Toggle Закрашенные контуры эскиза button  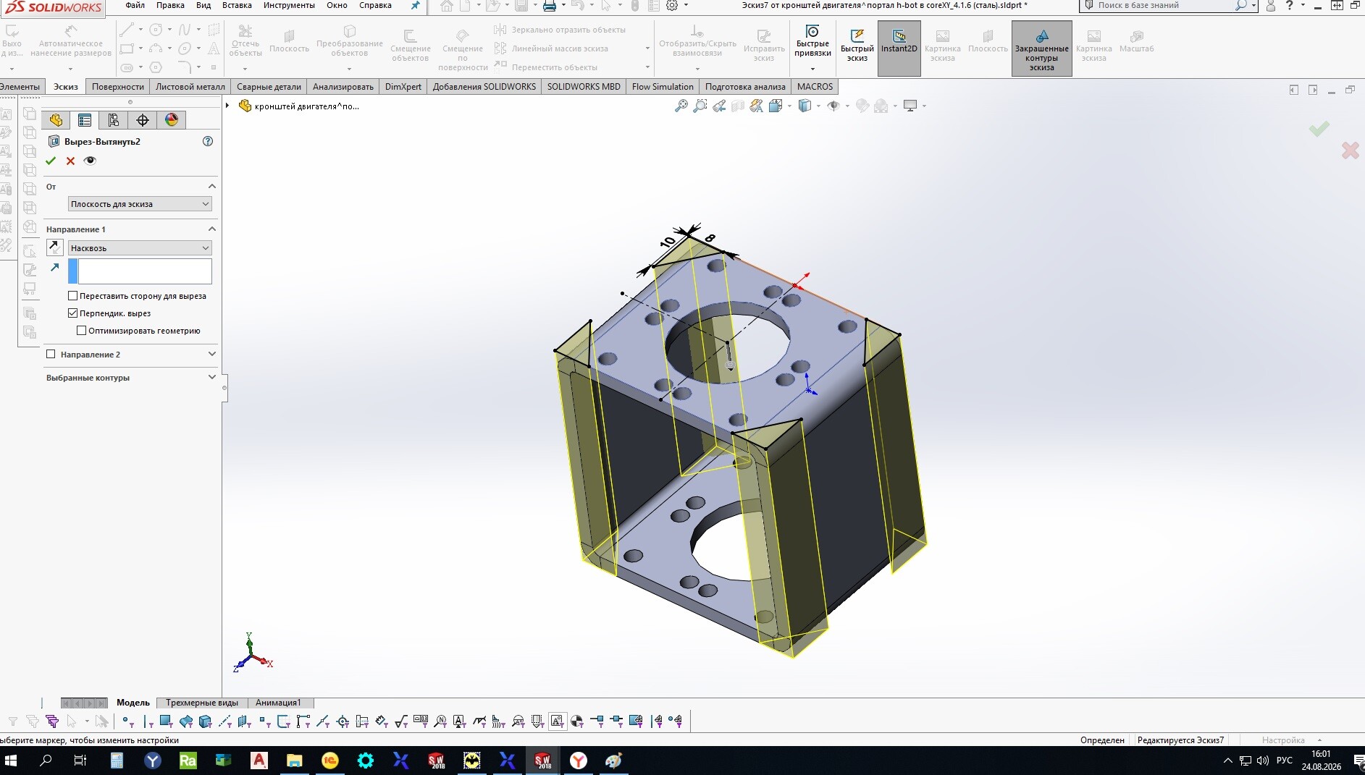click(x=1041, y=48)
